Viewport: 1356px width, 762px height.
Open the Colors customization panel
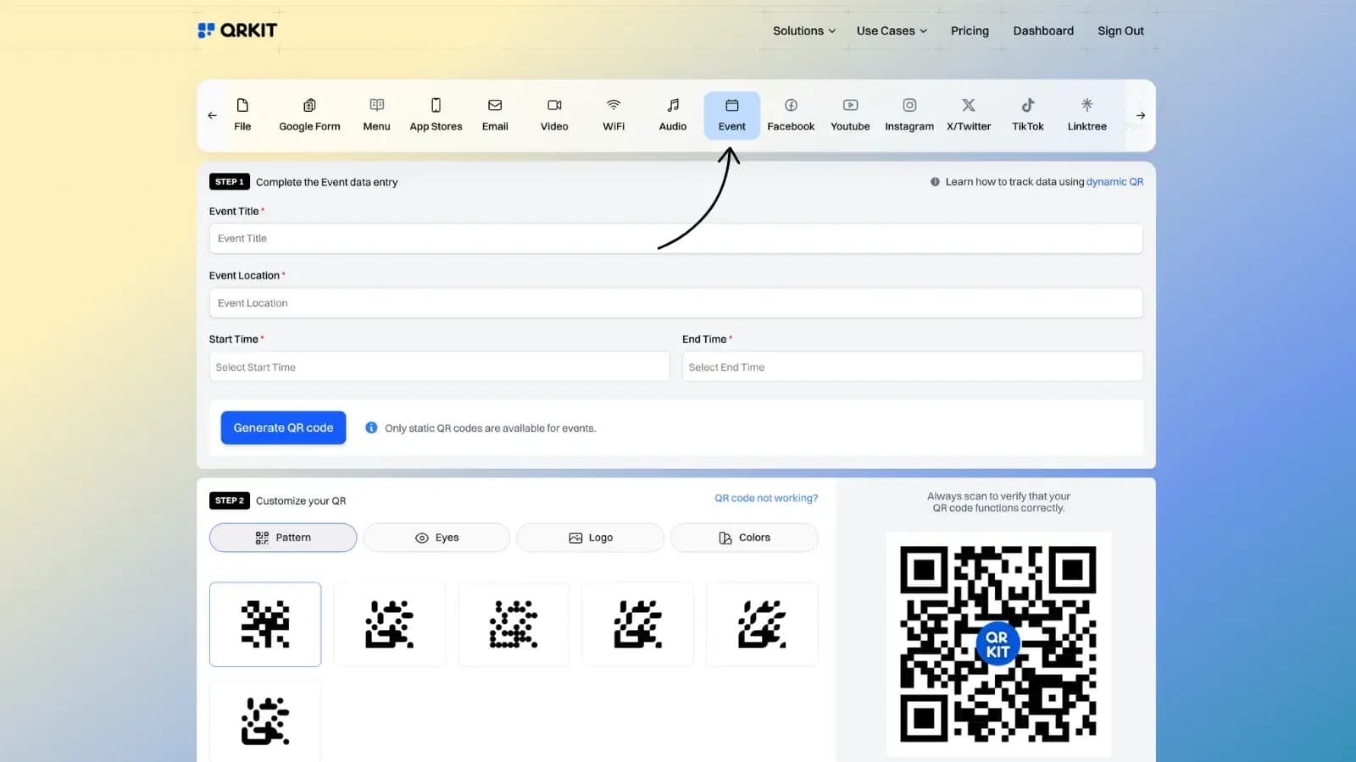point(744,537)
